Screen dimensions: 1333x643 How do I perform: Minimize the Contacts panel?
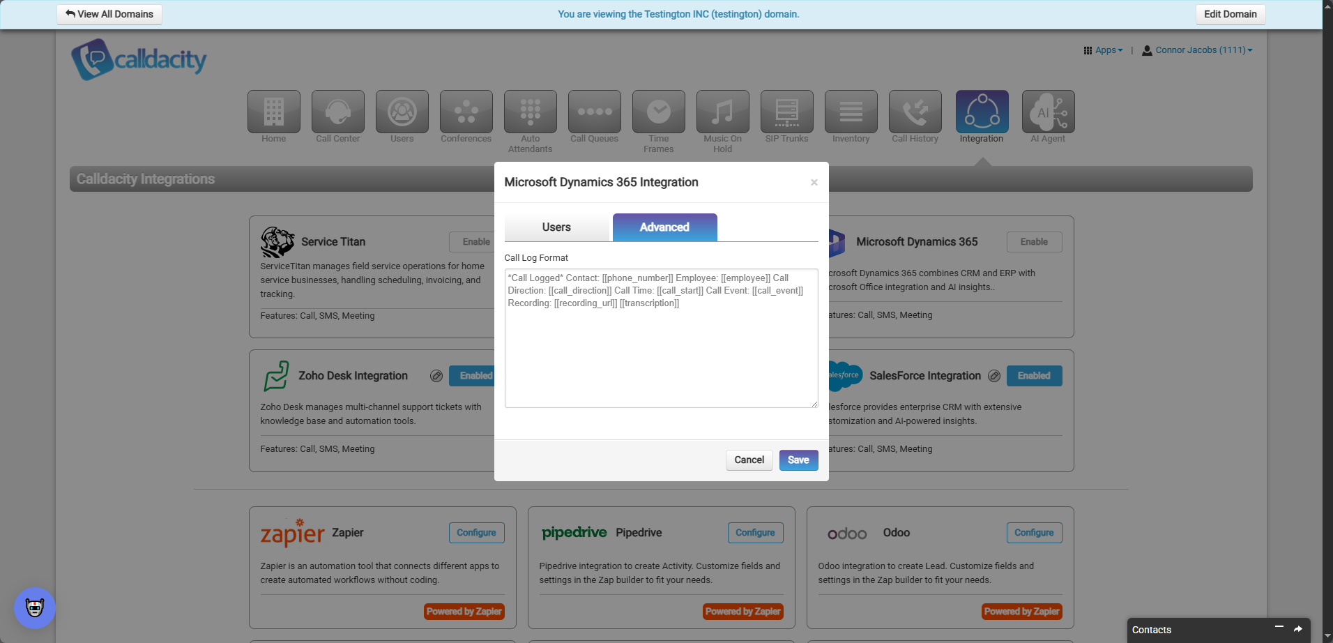(x=1279, y=628)
